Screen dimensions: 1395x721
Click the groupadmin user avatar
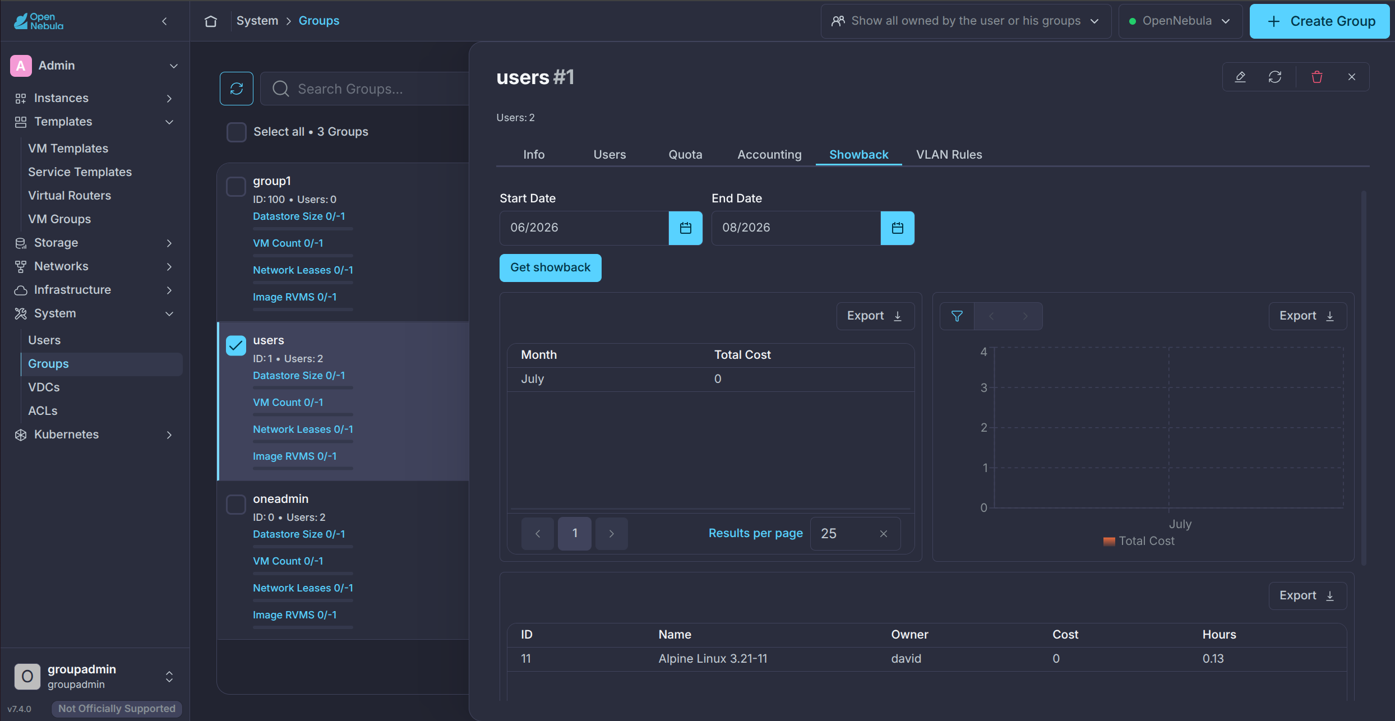[27, 677]
